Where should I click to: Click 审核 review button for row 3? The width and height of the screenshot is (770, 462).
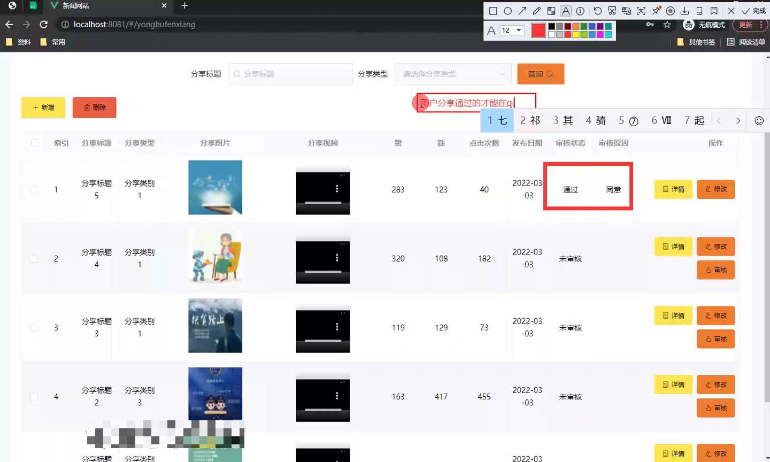[715, 338]
